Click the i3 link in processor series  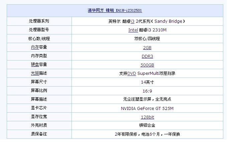[132, 21]
